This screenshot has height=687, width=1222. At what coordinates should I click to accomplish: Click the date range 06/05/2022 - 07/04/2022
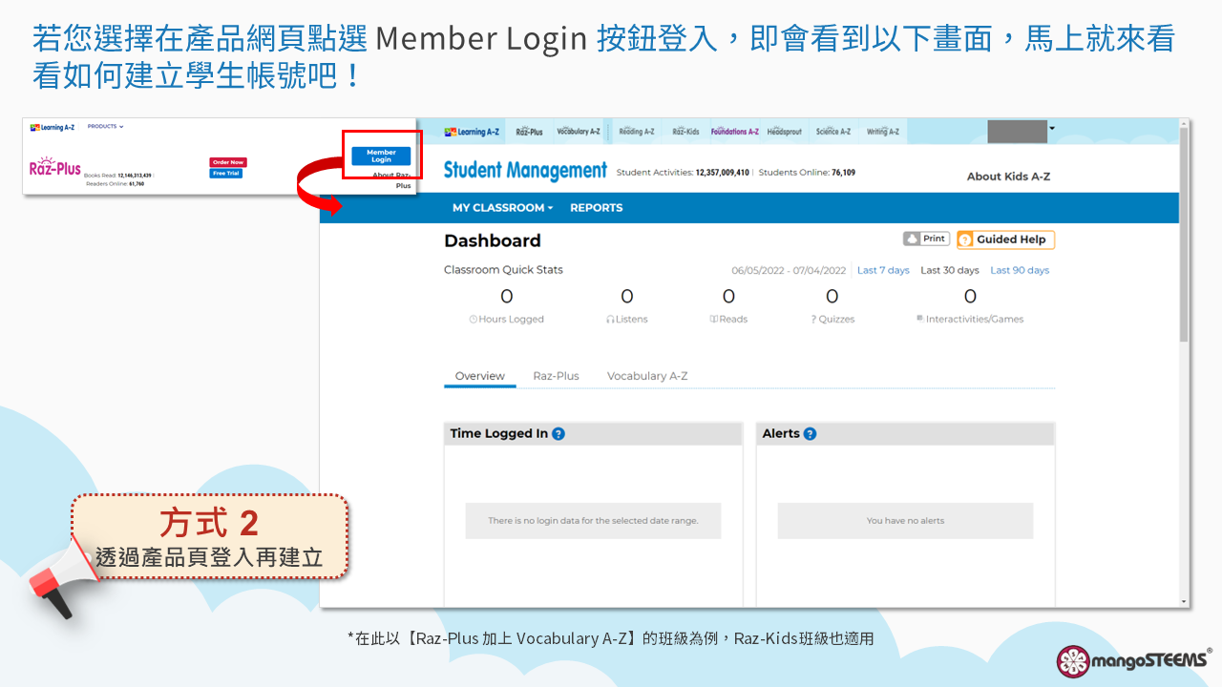pyautogui.click(x=789, y=270)
